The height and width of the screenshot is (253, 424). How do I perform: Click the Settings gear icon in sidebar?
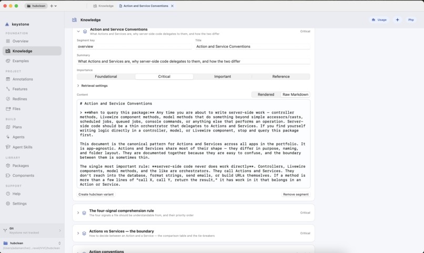[x=8, y=204]
